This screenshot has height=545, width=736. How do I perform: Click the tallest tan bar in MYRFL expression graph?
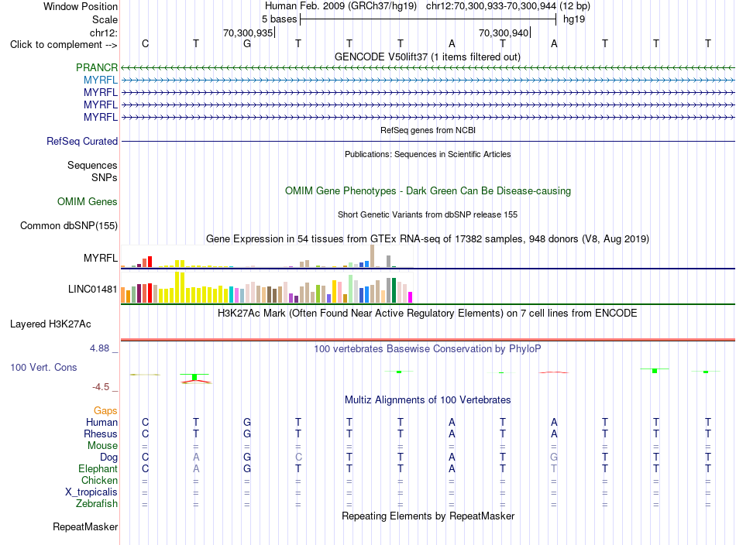(372, 256)
